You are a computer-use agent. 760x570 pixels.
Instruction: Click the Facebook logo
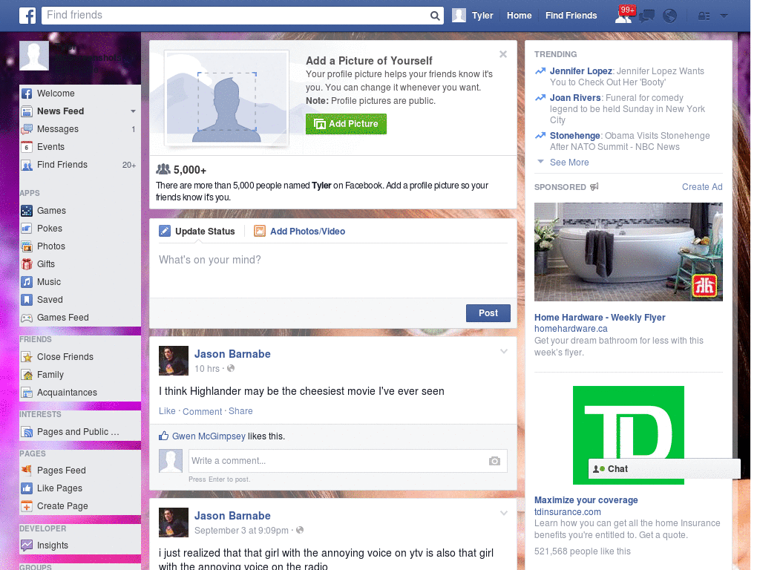click(x=27, y=15)
